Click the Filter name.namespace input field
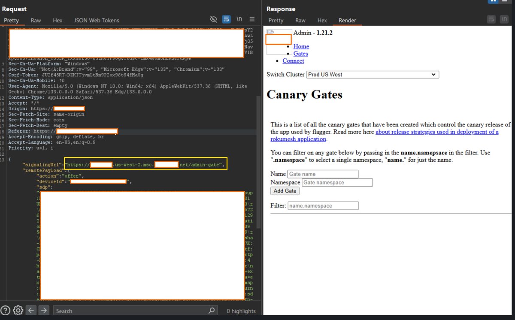 [x=323, y=205]
